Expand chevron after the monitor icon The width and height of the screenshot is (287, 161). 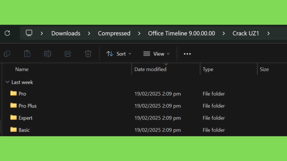click(x=42, y=34)
